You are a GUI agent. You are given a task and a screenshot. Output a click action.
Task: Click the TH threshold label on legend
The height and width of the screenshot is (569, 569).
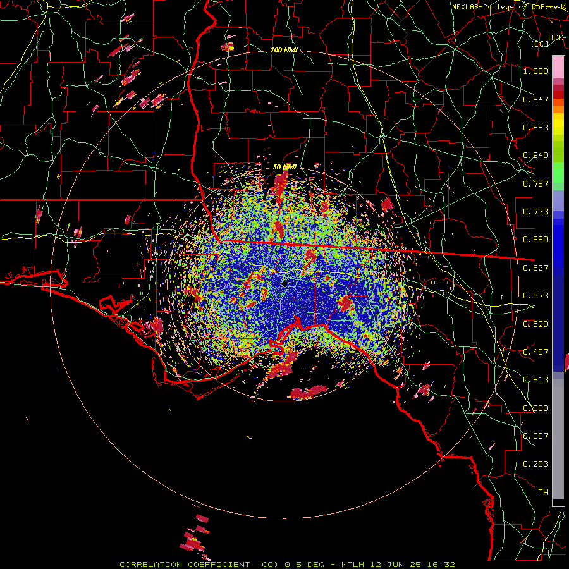(x=543, y=493)
